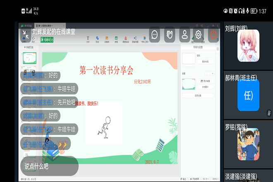The height and width of the screenshot is (182, 273).
Task: Open the participants person icon
Action: pos(184,34)
